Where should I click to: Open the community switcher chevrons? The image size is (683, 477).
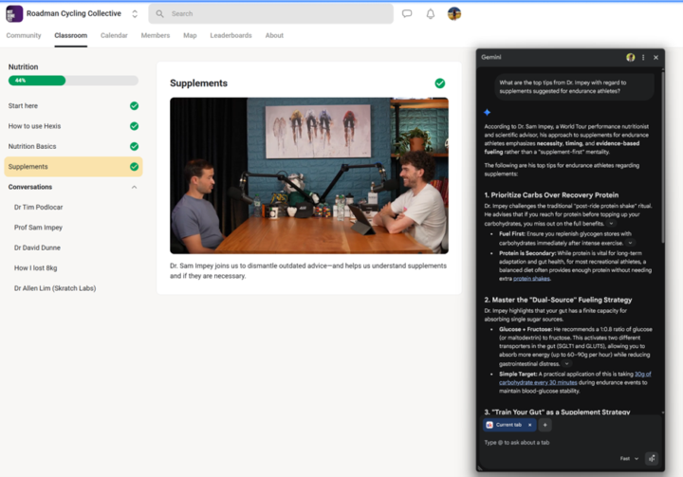pos(135,14)
